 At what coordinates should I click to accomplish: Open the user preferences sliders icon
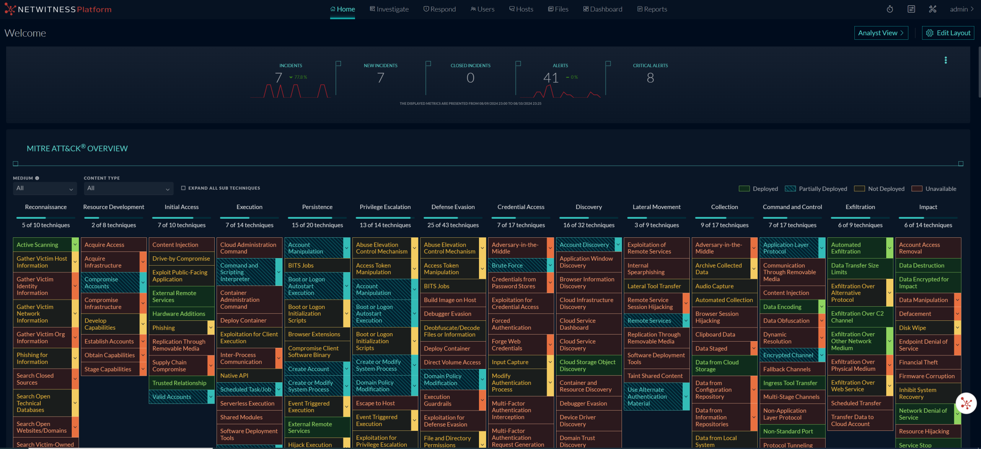(x=911, y=9)
